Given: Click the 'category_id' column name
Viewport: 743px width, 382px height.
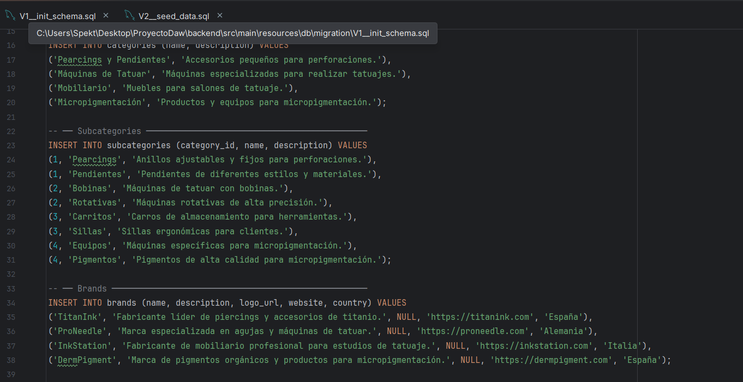Looking at the screenshot, I should pyautogui.click(x=207, y=145).
